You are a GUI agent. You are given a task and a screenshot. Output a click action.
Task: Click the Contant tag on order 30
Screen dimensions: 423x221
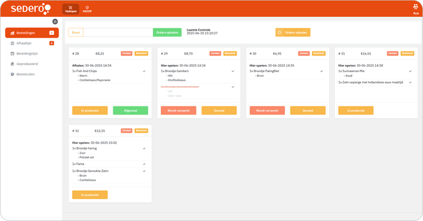point(303,53)
